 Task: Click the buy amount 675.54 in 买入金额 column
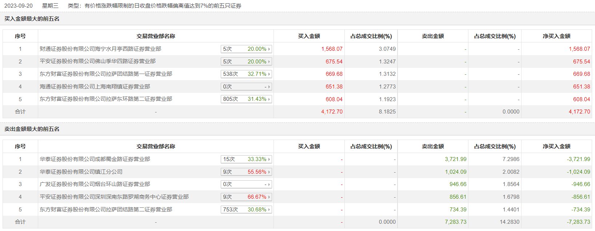point(334,62)
